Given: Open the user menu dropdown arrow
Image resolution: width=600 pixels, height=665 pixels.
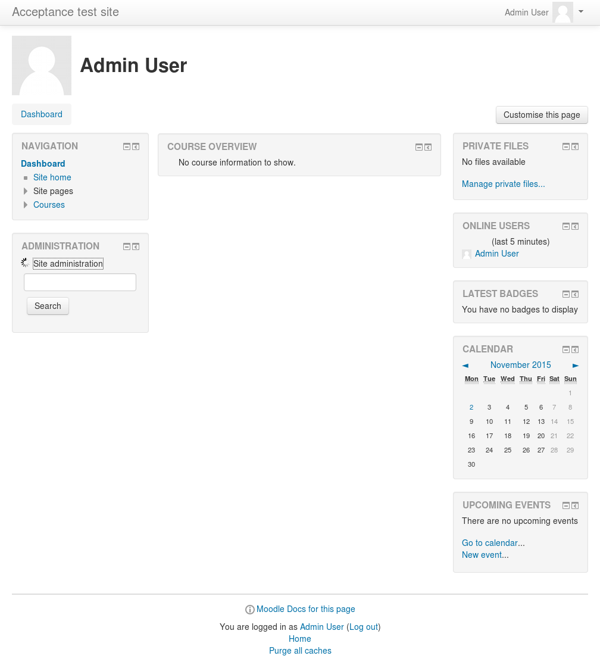Looking at the screenshot, I should click(581, 11).
